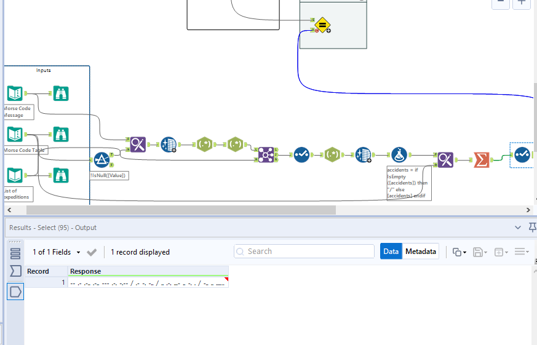Screen dimensions: 537x345
Task: Select the Morse Code Message text input tool
Action: 15,93
